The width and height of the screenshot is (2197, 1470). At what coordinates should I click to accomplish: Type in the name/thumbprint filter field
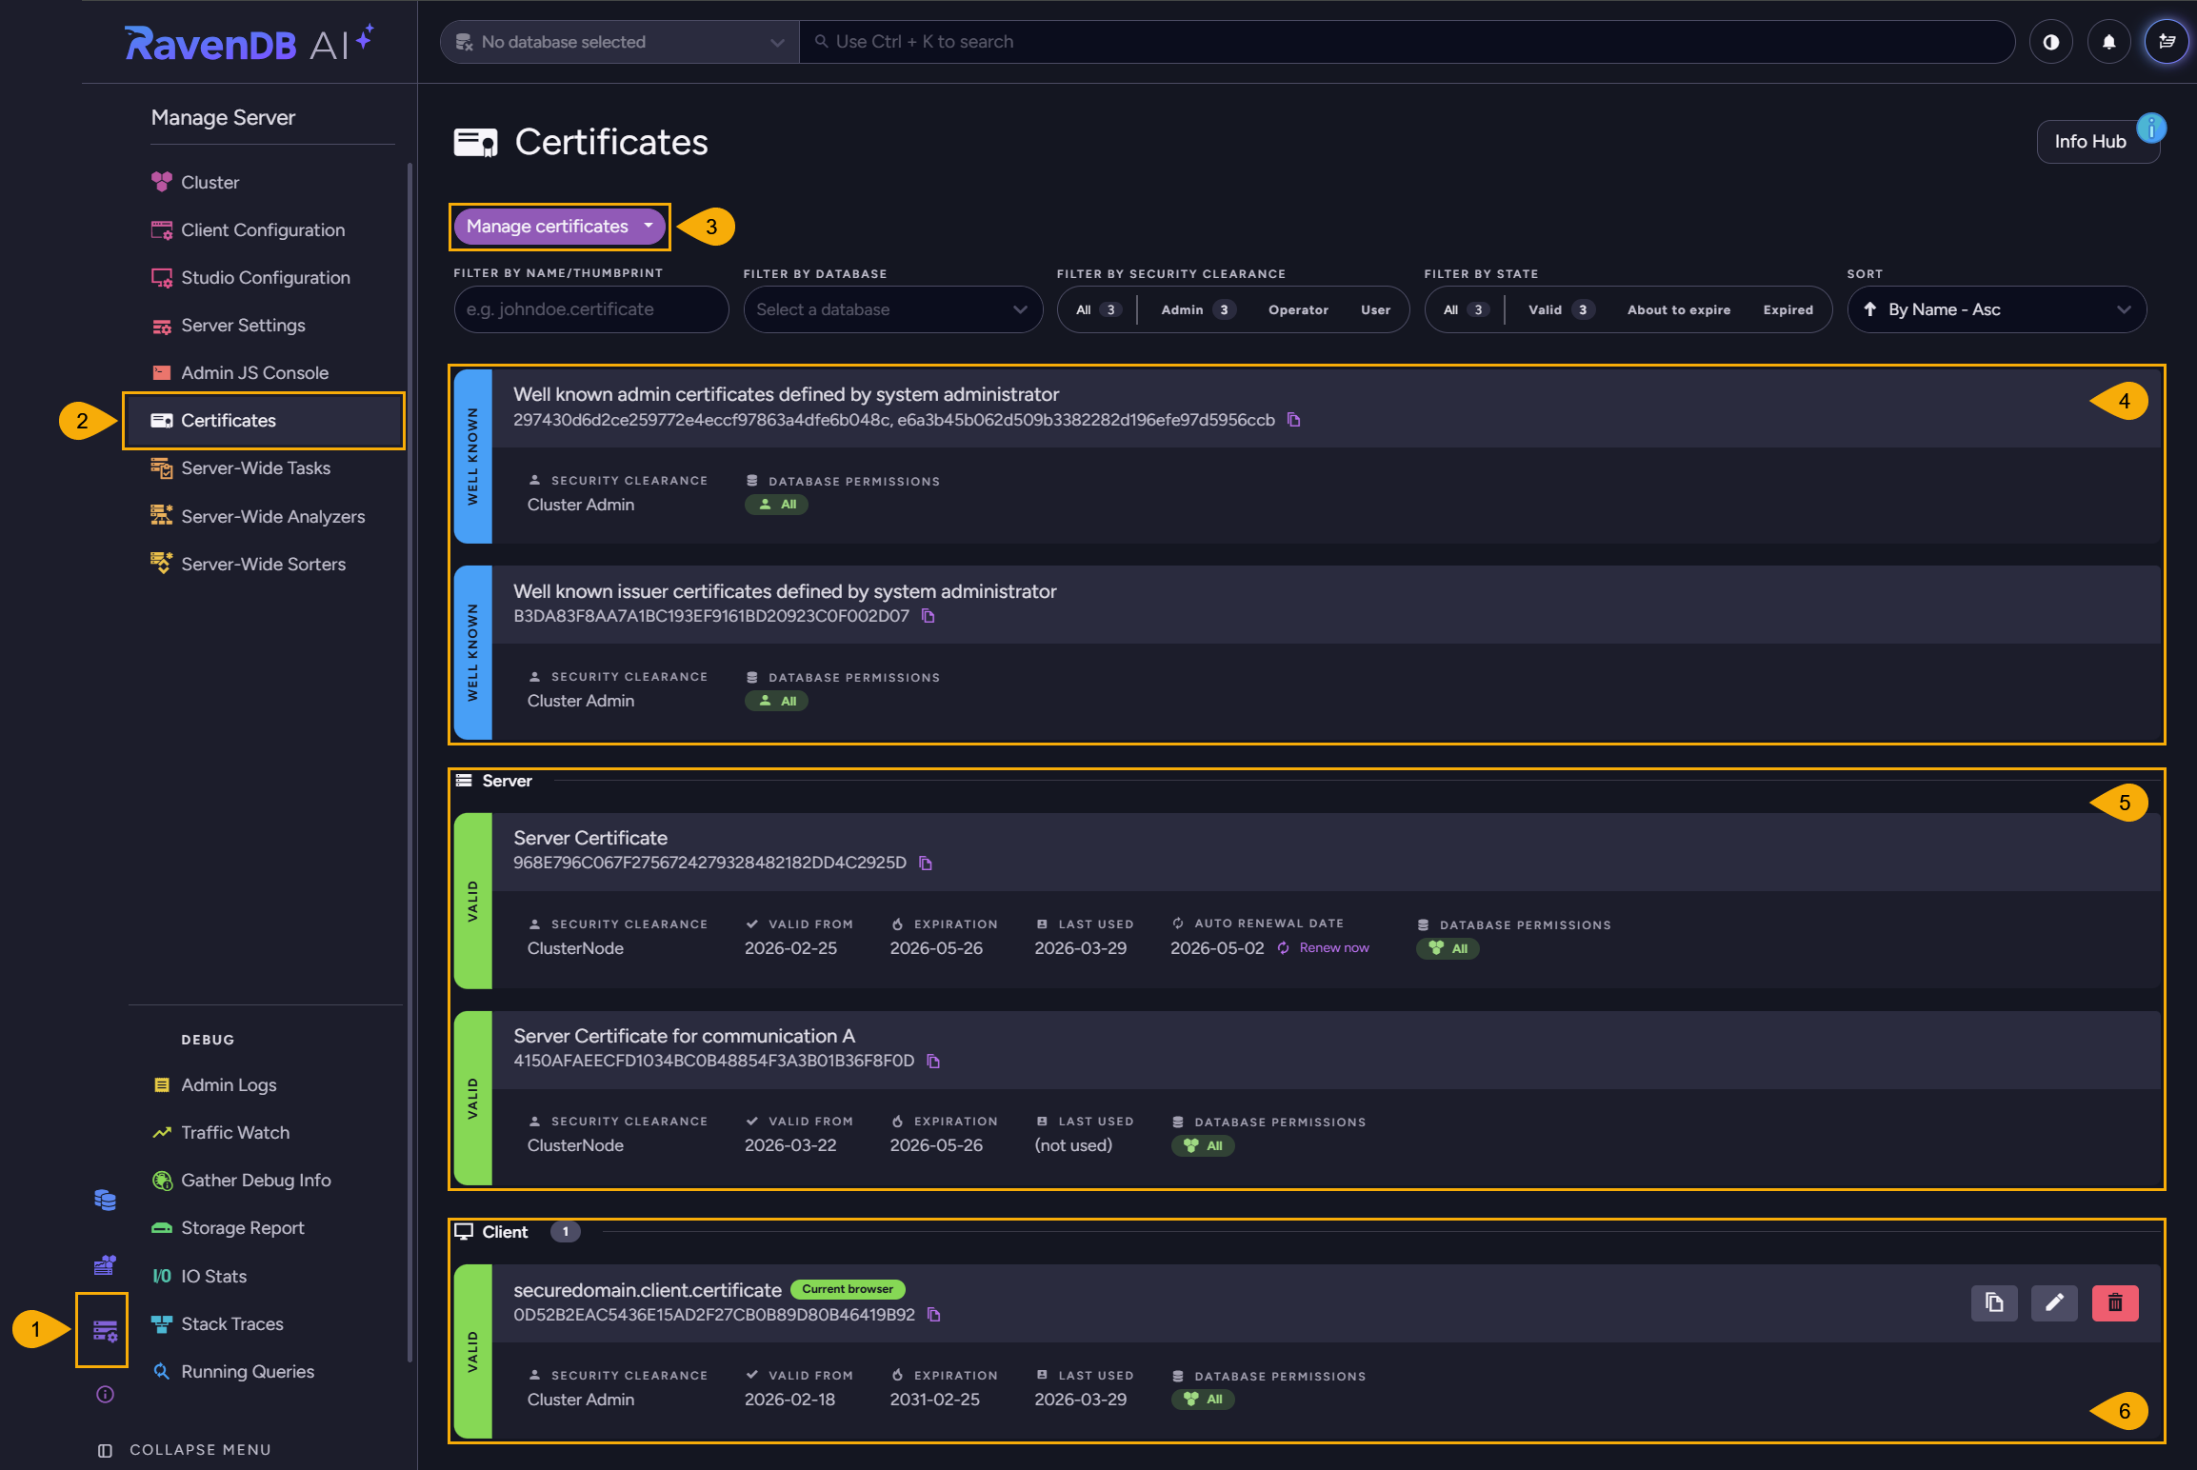click(x=590, y=309)
